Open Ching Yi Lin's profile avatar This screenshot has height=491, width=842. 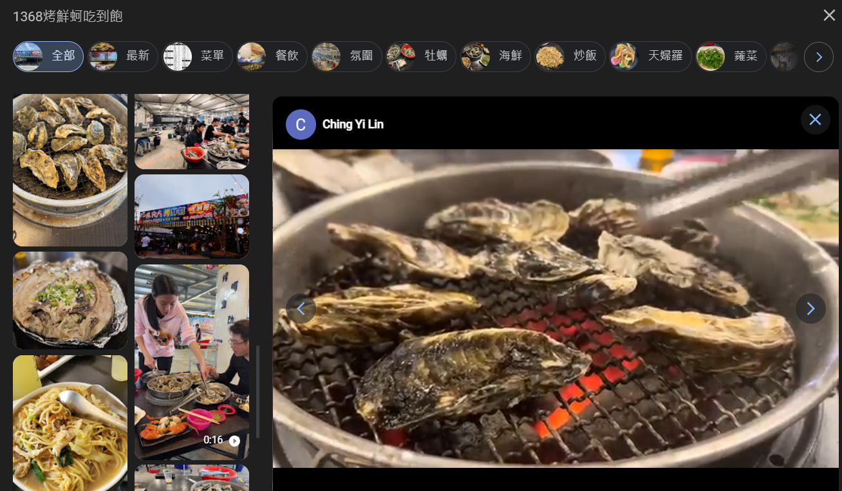[x=301, y=124]
